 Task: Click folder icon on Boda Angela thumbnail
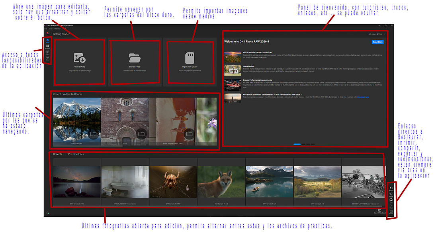pos(190,134)
